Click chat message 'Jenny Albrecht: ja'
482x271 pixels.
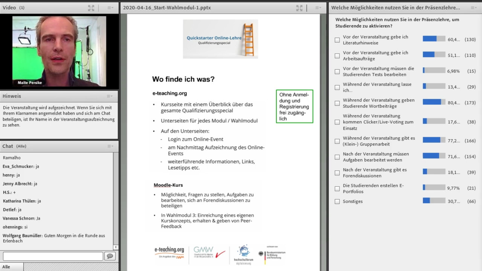tap(20, 184)
